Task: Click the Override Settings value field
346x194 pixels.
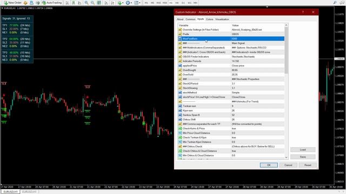Action: click(258, 30)
